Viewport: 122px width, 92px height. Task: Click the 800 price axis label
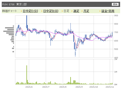(x=116, y=24)
